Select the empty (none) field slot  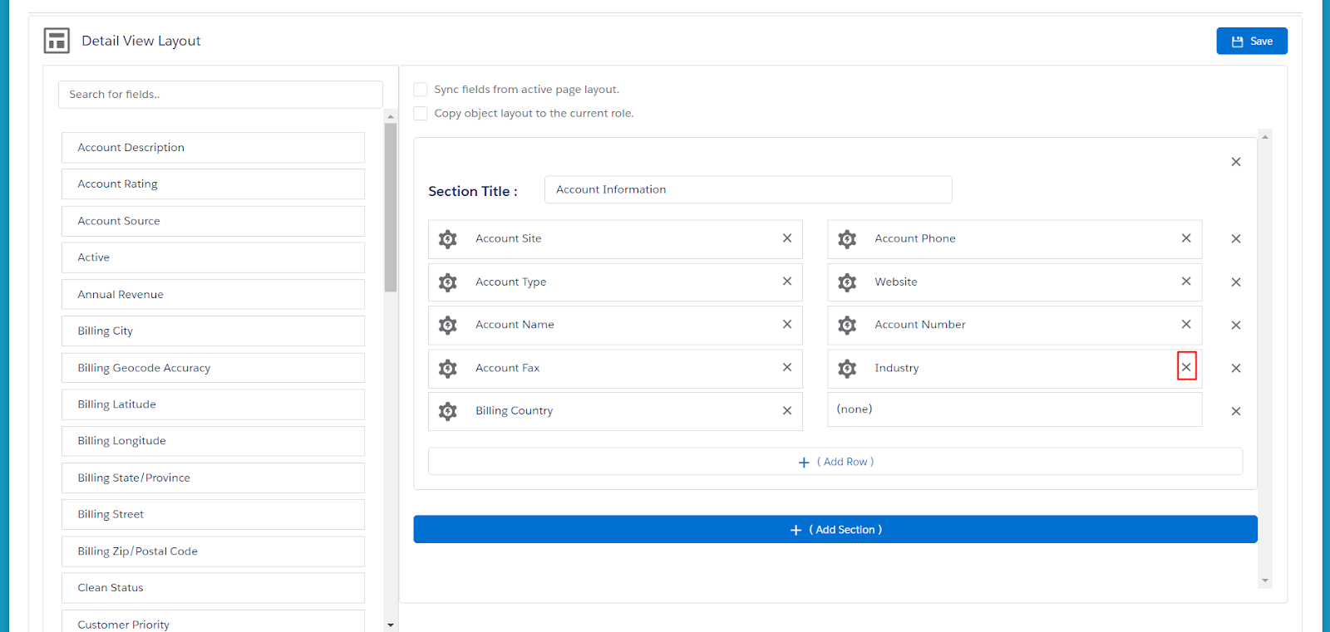click(1014, 409)
